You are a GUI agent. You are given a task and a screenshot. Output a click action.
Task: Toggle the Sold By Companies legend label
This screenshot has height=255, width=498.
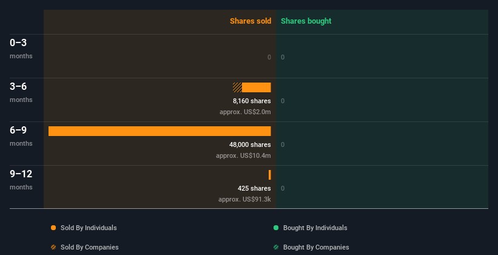coord(90,248)
